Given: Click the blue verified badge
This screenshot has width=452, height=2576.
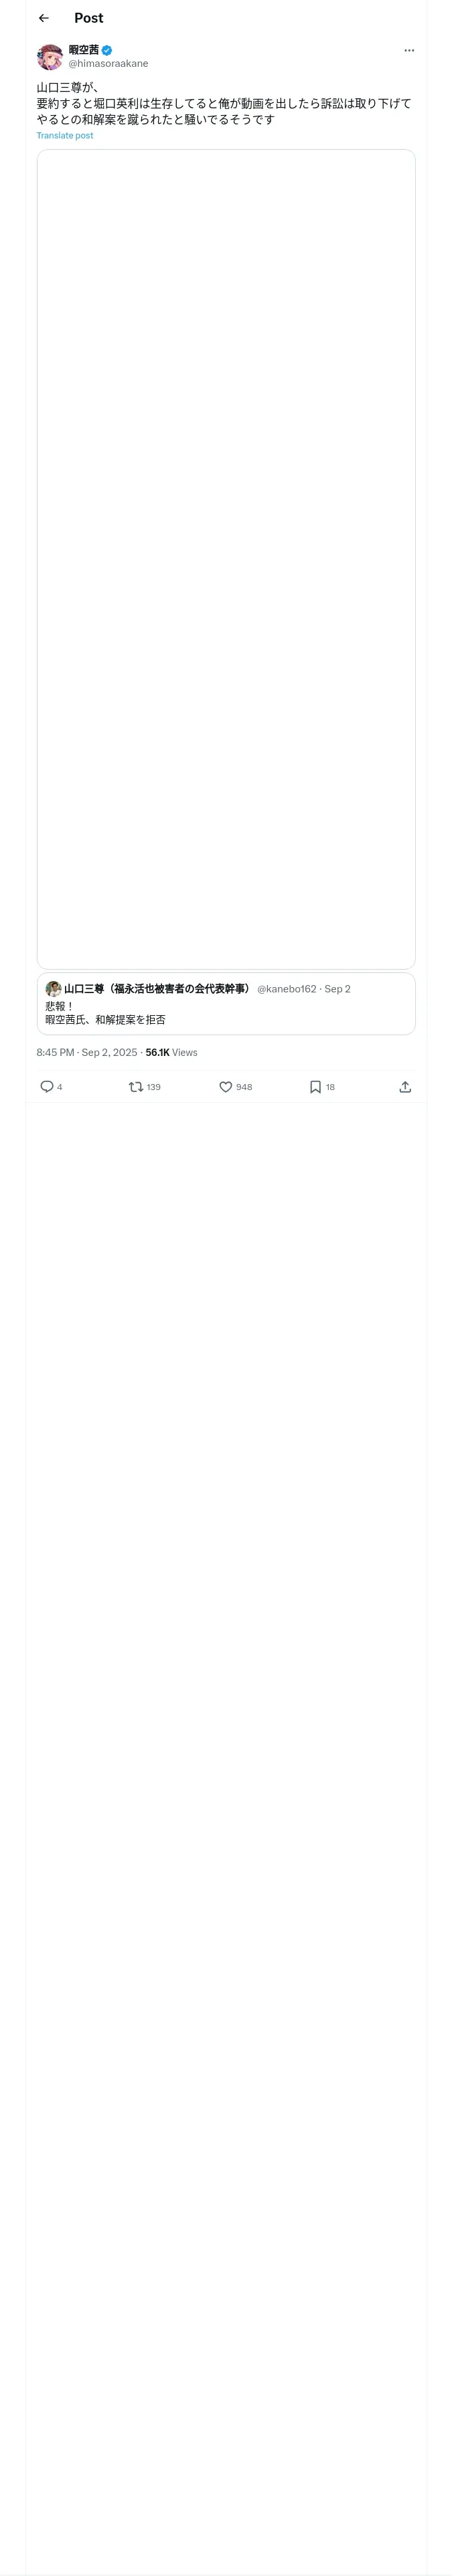Looking at the screenshot, I should (106, 50).
